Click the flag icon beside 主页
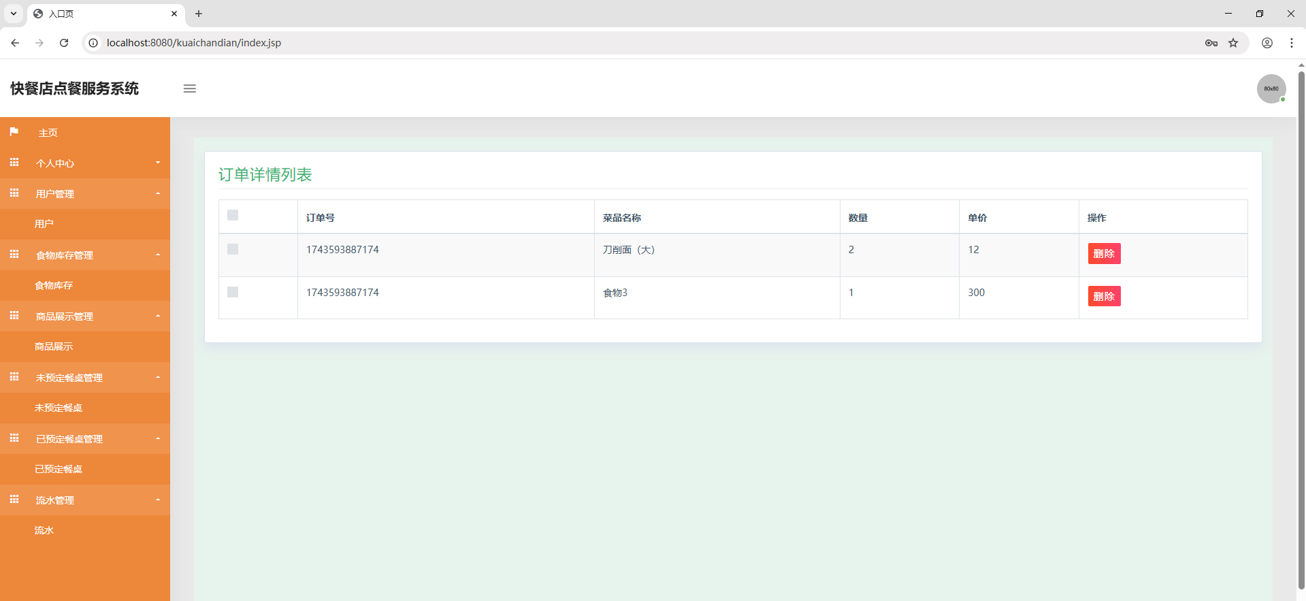Image resolution: width=1306 pixels, height=601 pixels. [x=14, y=132]
